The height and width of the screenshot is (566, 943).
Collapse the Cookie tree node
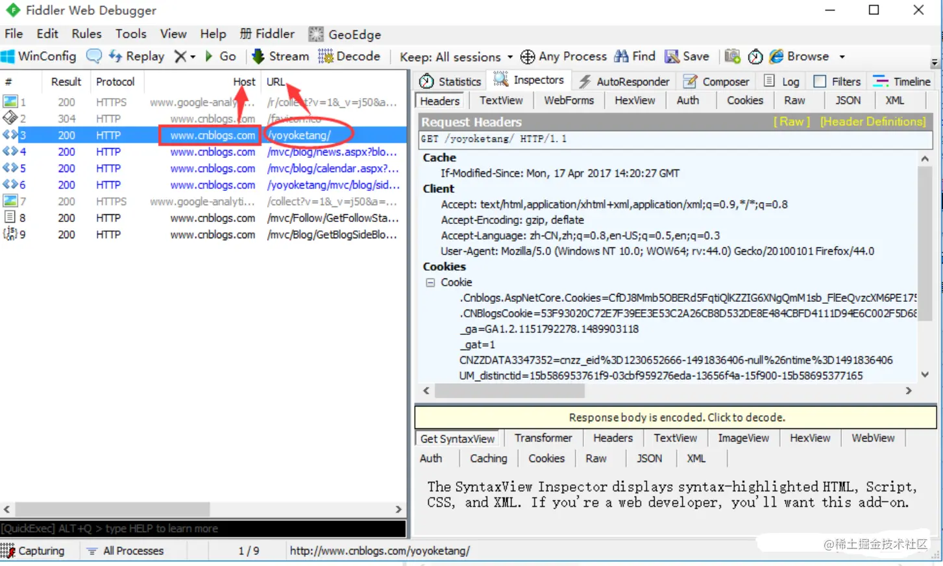pos(430,282)
